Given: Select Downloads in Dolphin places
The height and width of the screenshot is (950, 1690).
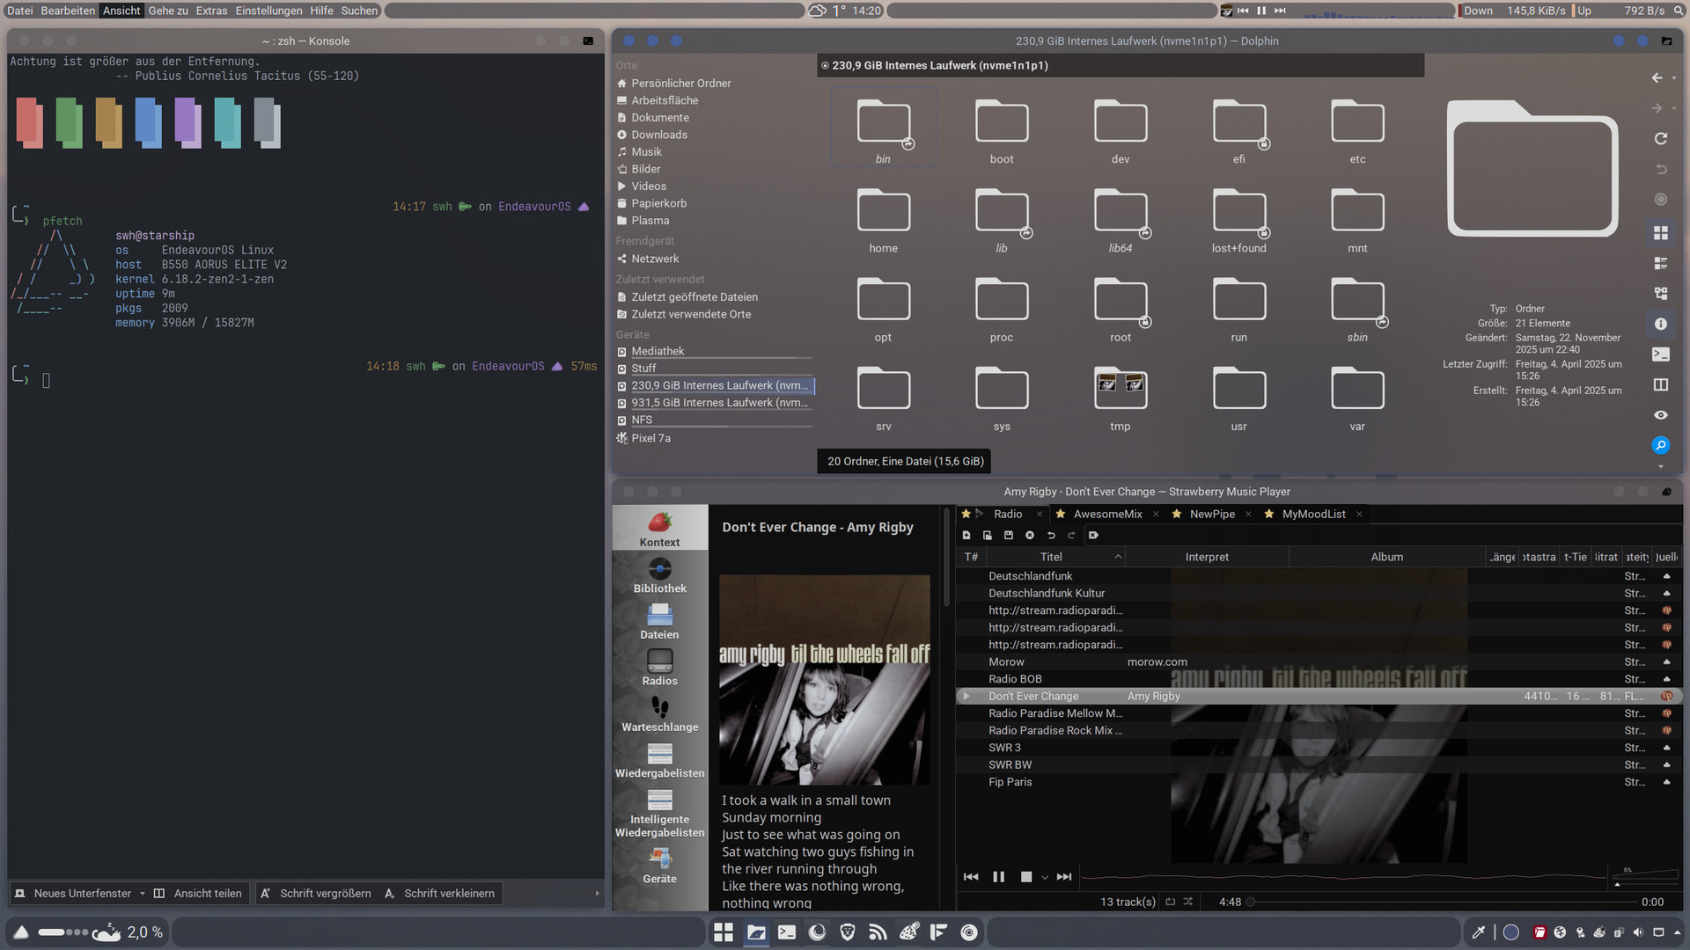Looking at the screenshot, I should tap(658, 135).
